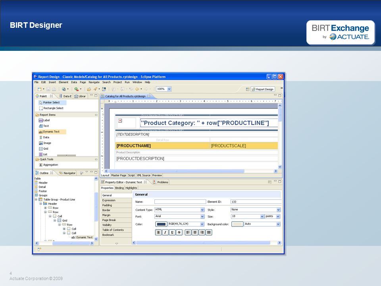Image resolution: width=381 pixels, height=286 pixels.
Task: Click the Element ID field showing 133
Action: click(x=256, y=202)
